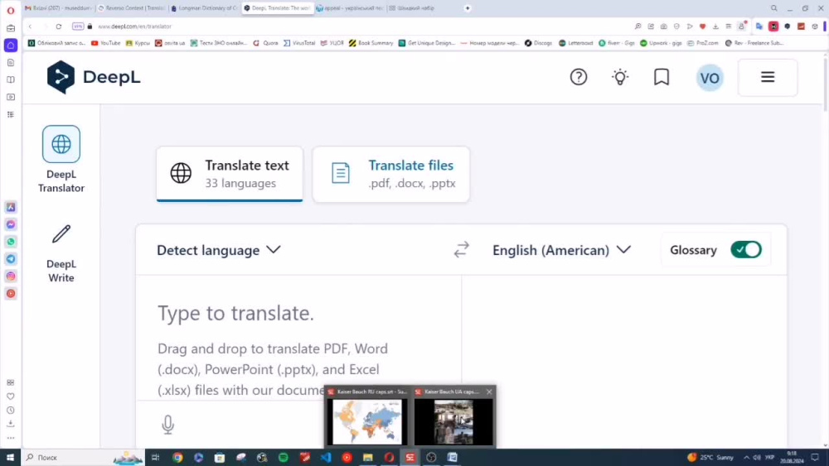Image resolution: width=829 pixels, height=466 pixels.
Task: Open the Detect language dropdown
Action: [x=218, y=250]
